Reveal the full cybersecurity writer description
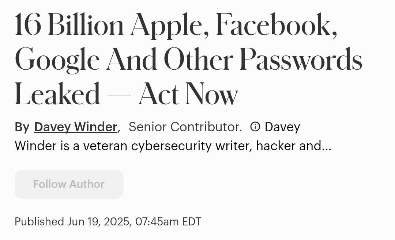This screenshot has width=395, height=240. pos(172,146)
